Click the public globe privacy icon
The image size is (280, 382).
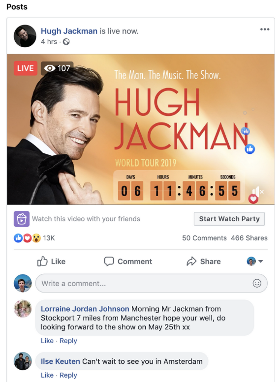pos(66,42)
